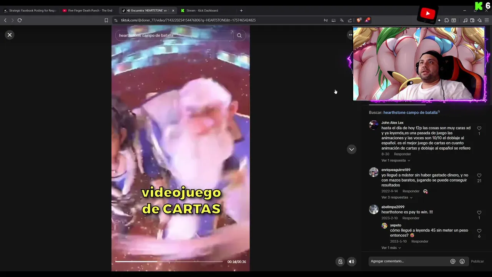This screenshot has width=492, height=277.
Task: Reply to John Alex Lex's comment
Action: pyautogui.click(x=402, y=154)
